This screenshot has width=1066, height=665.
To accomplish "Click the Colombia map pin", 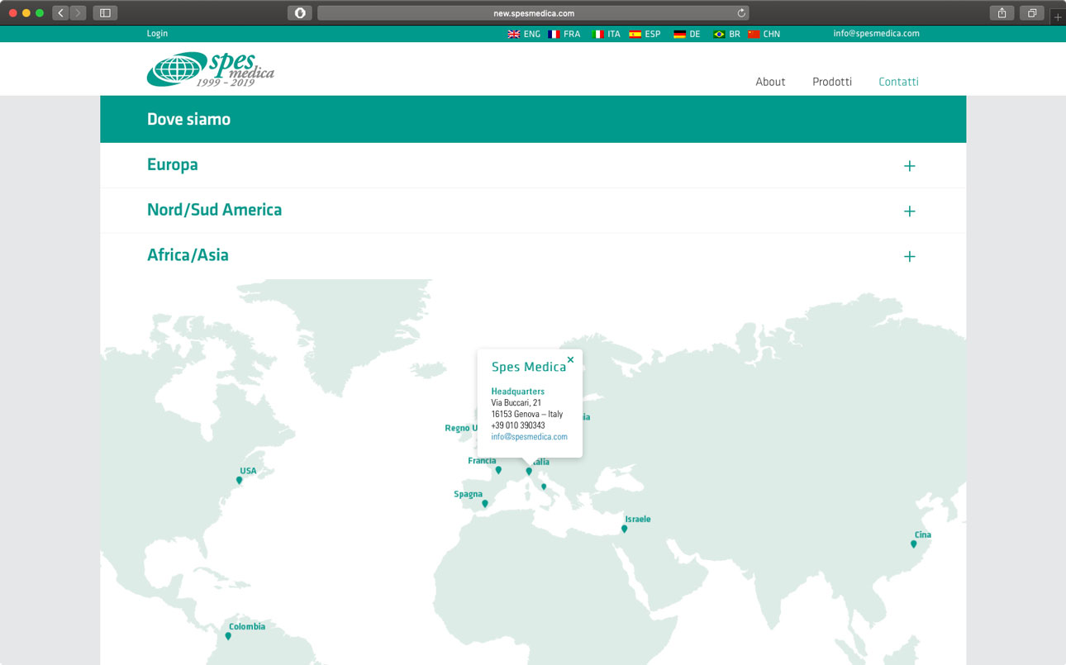I will click(x=228, y=636).
